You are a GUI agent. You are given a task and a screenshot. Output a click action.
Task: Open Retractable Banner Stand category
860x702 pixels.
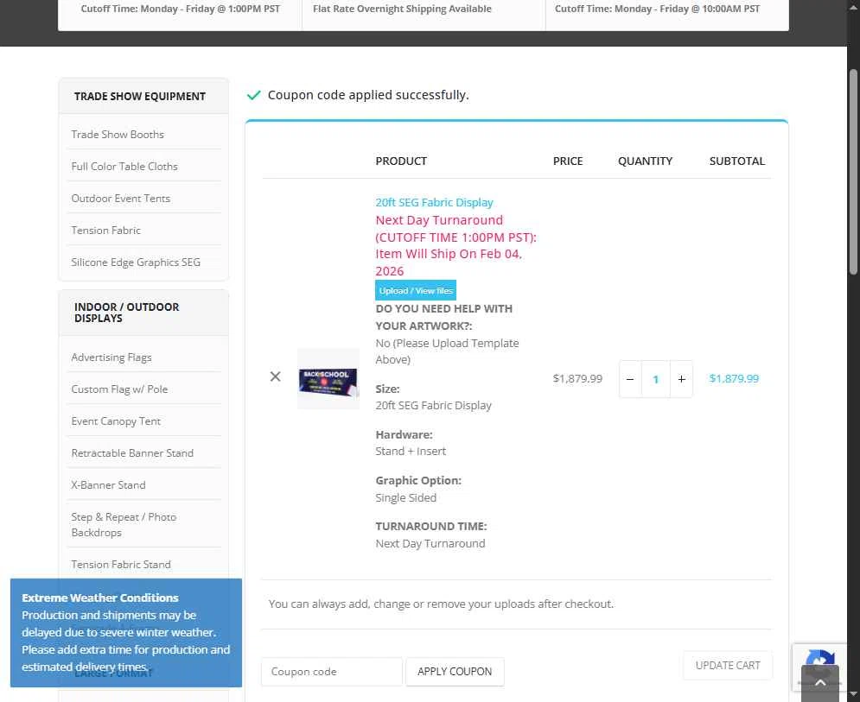[132, 452]
